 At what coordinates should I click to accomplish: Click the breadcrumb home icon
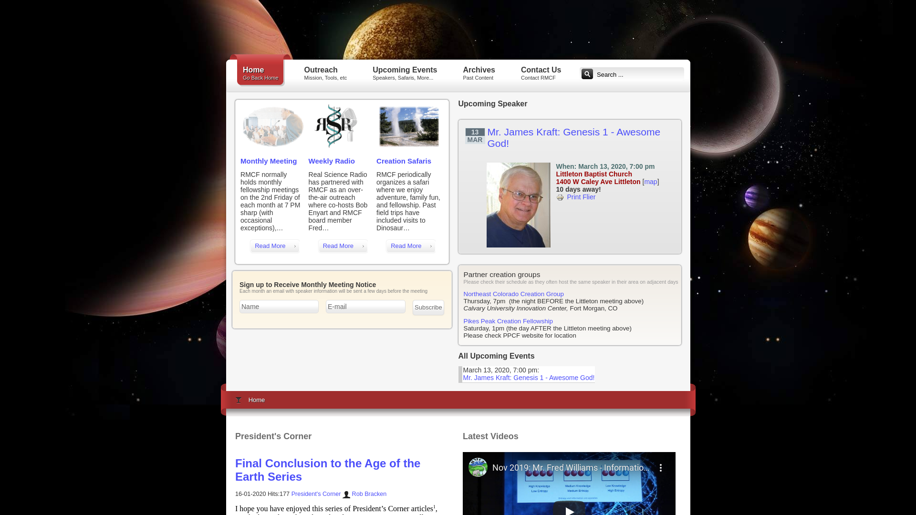coord(239,400)
